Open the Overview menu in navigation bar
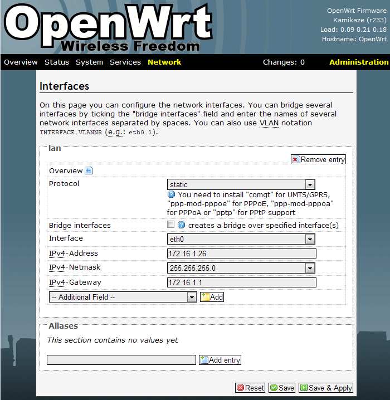 (x=21, y=62)
